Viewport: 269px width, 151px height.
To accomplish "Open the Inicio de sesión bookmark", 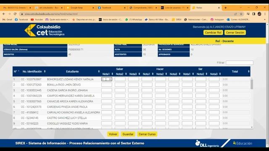I will 111,20.
